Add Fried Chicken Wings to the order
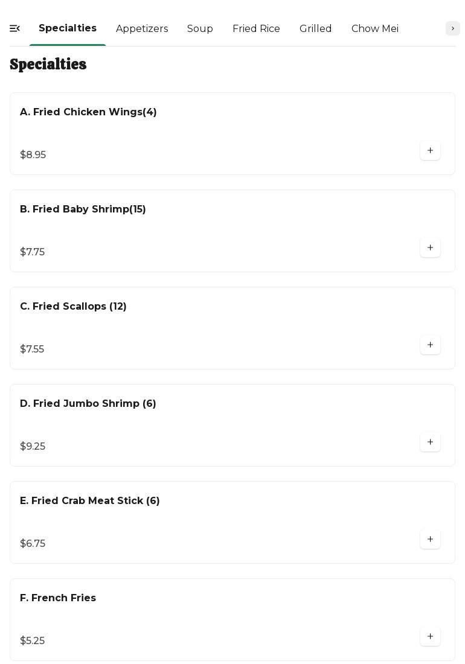The image size is (465, 664). coord(430,151)
